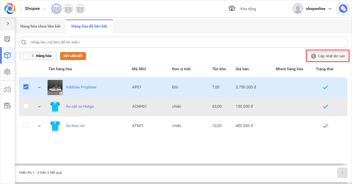Select the third Shopee shop bag icon

[x=80, y=9]
